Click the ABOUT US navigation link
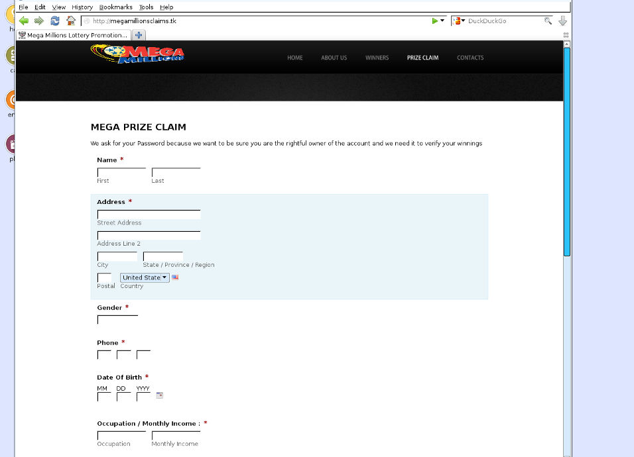634x457 pixels. (x=334, y=58)
